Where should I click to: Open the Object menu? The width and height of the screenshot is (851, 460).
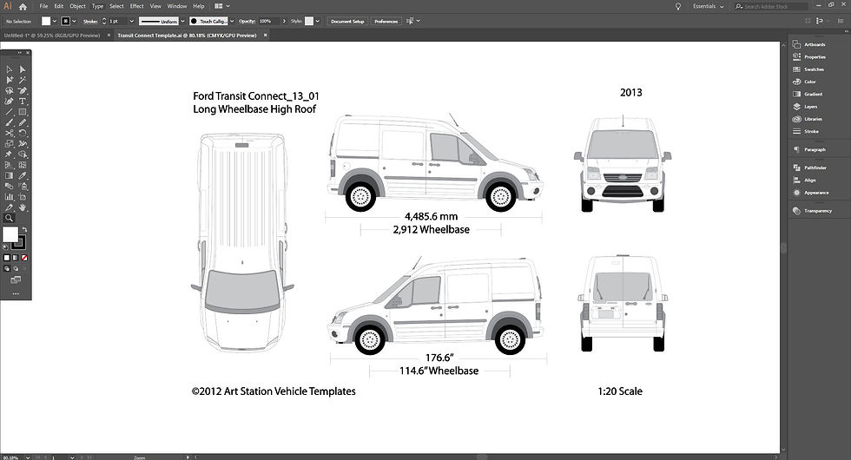click(77, 7)
